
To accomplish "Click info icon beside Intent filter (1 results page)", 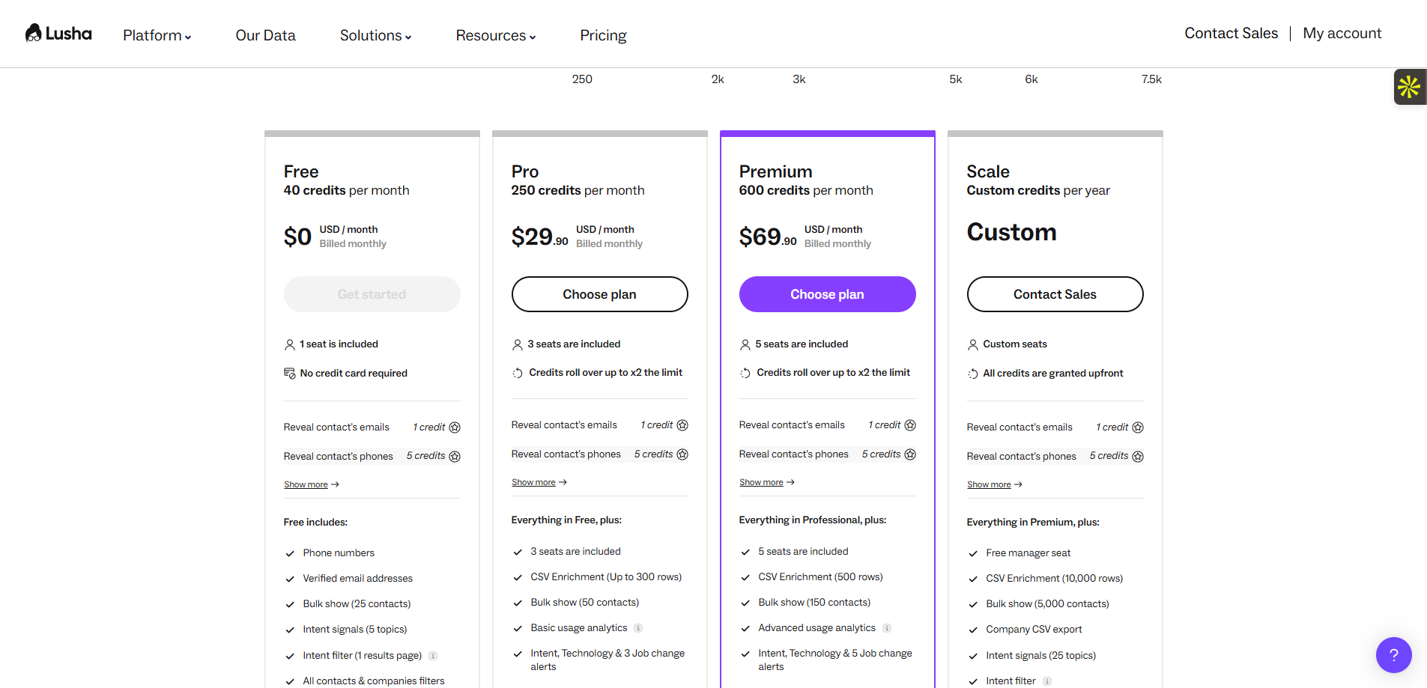I will coord(433,656).
